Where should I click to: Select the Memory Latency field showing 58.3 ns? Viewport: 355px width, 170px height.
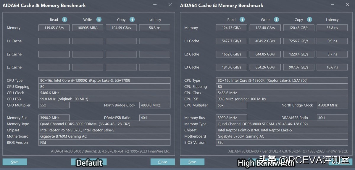pyautogui.click(x=154, y=27)
